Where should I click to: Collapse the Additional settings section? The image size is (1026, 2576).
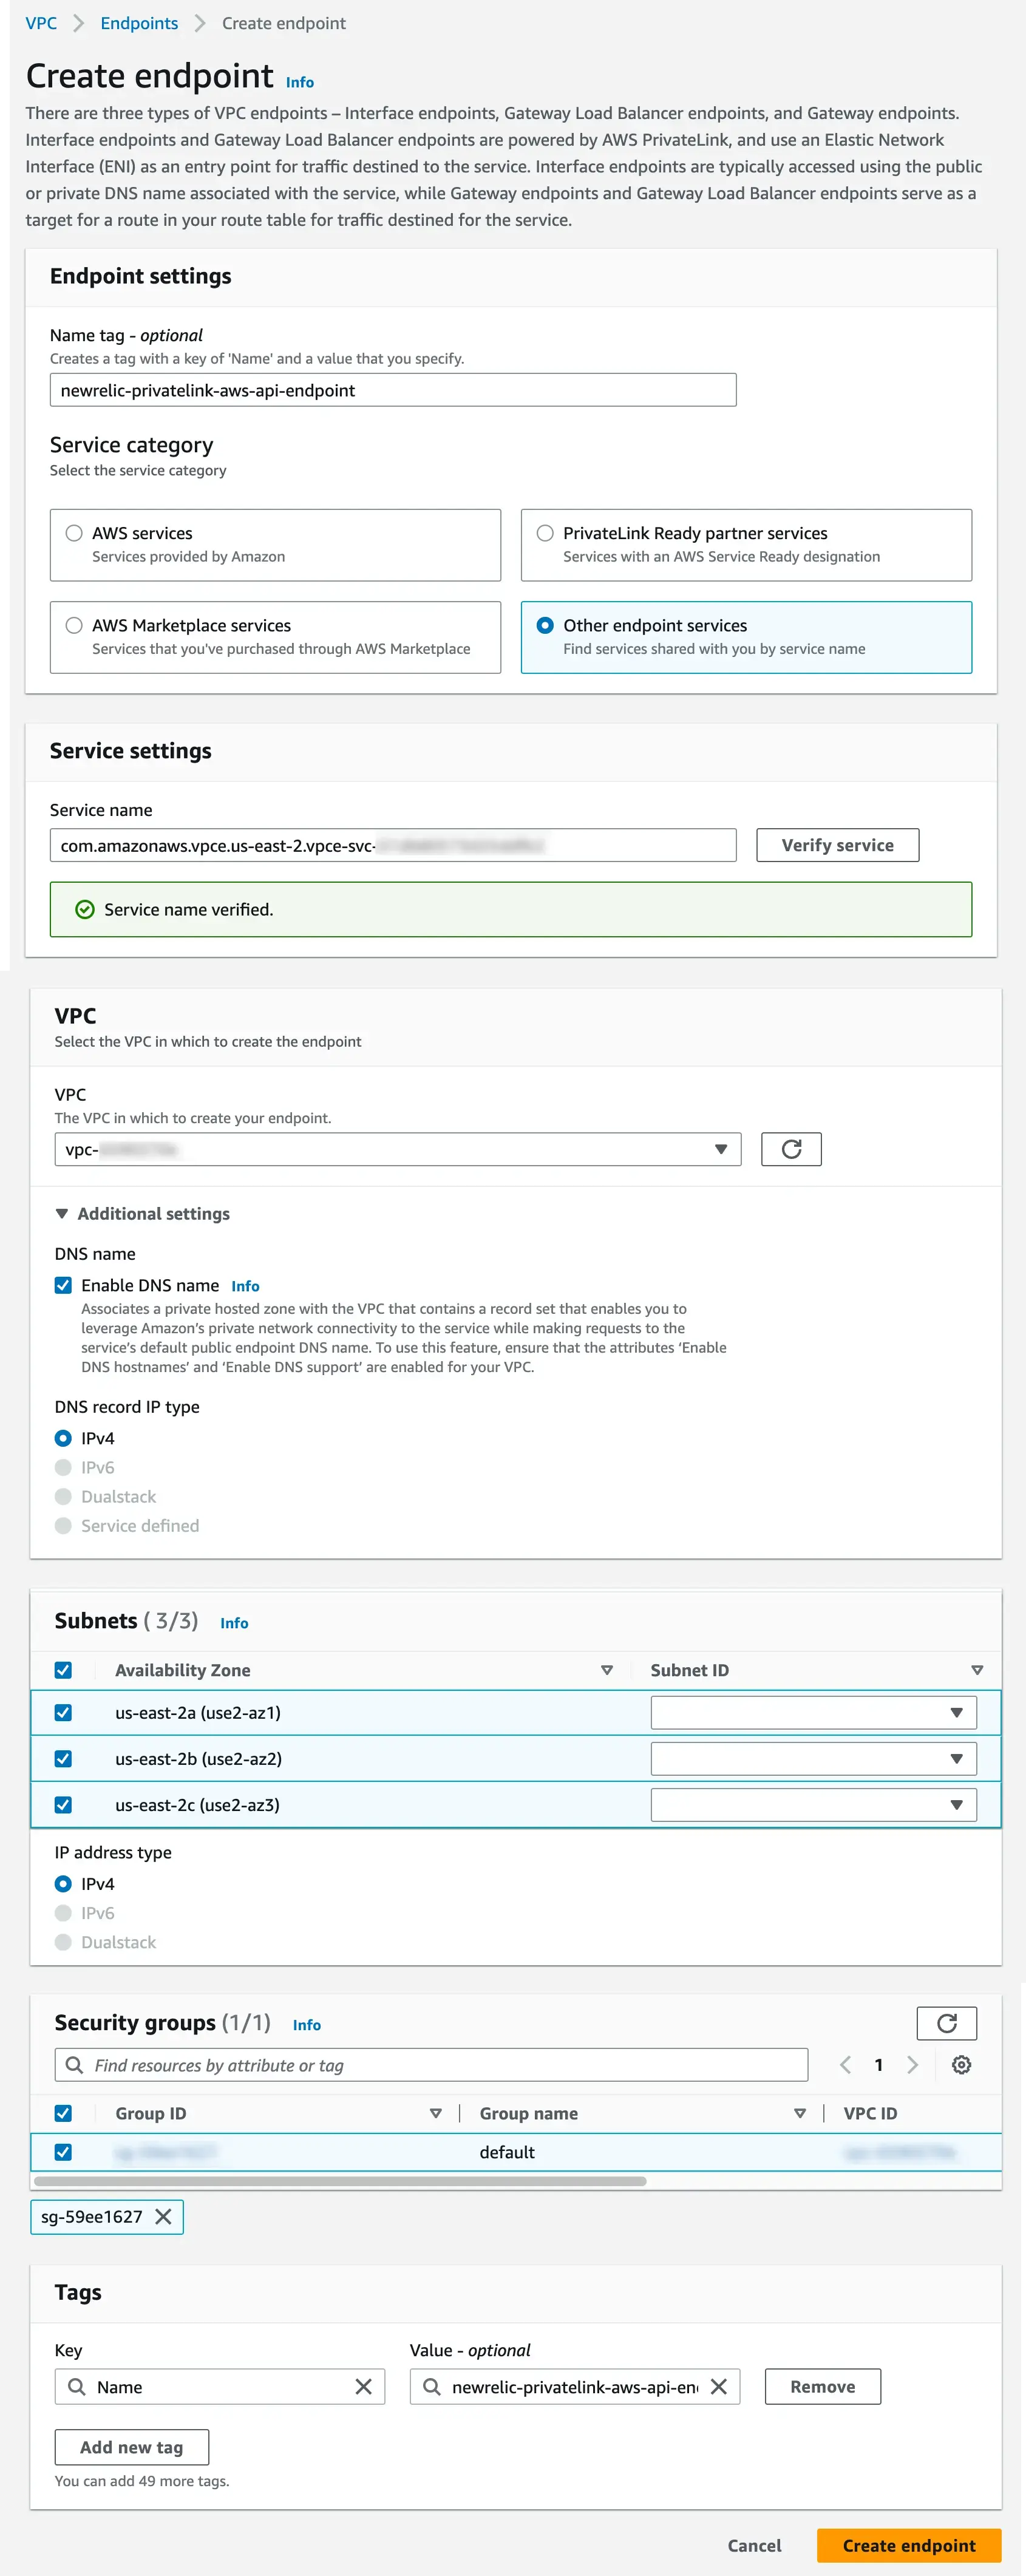62,1213
